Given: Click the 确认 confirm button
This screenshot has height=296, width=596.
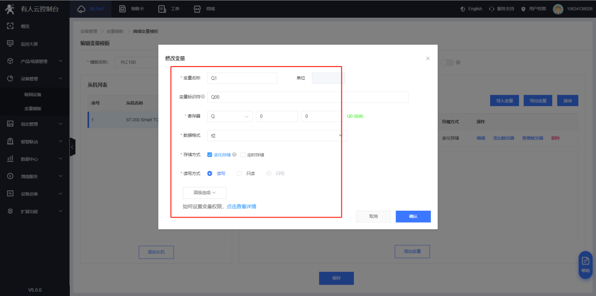Looking at the screenshot, I should coord(413,216).
